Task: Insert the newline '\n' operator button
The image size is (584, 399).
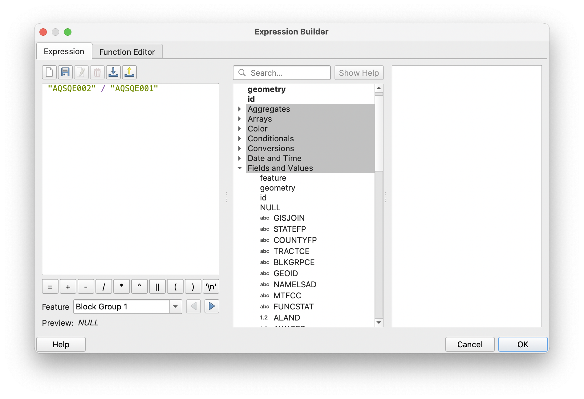Action: (211, 287)
